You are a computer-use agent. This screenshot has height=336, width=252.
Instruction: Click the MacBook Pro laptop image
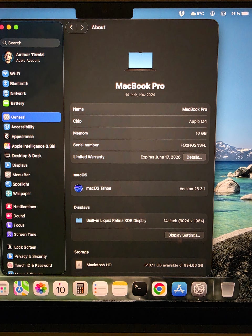tap(140, 61)
